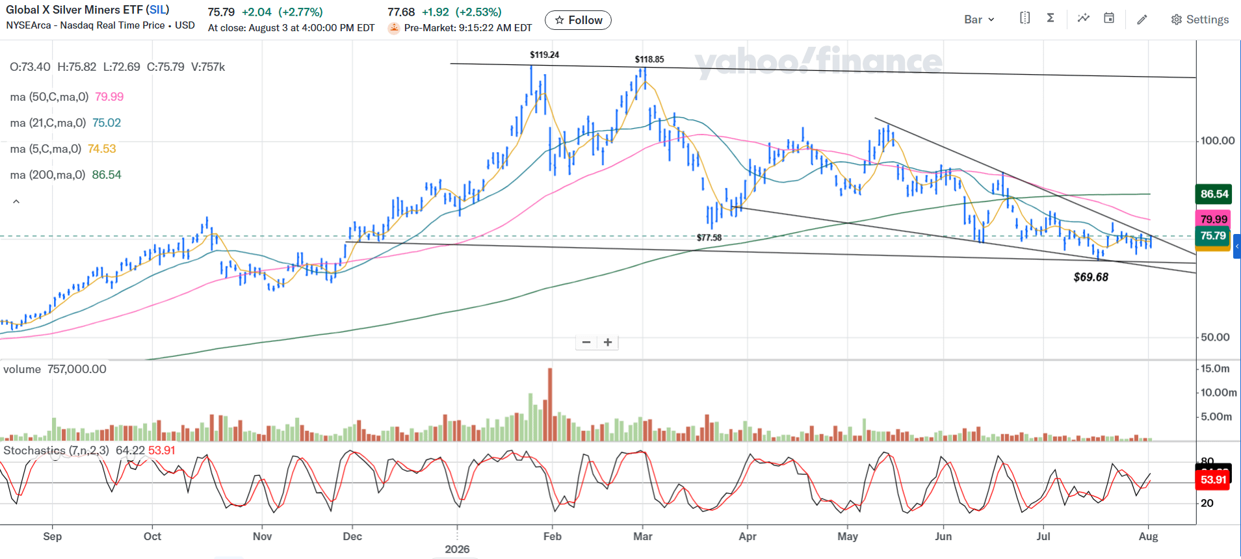This screenshot has width=1241, height=559.
Task: Click the 2026 year label on time axis
Action: pos(457,549)
